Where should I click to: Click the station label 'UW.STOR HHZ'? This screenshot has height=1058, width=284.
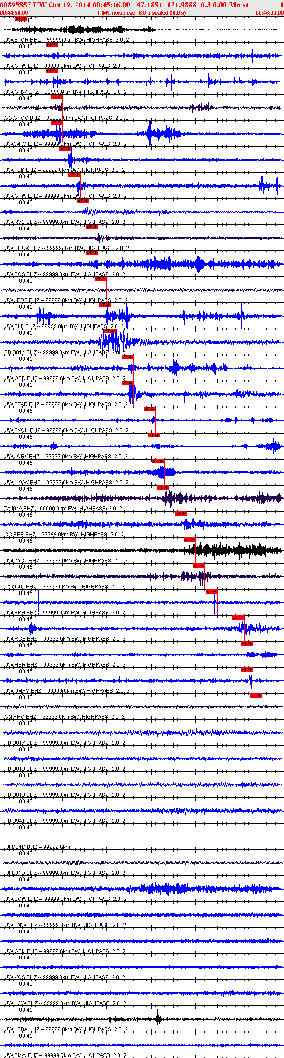click(22, 40)
